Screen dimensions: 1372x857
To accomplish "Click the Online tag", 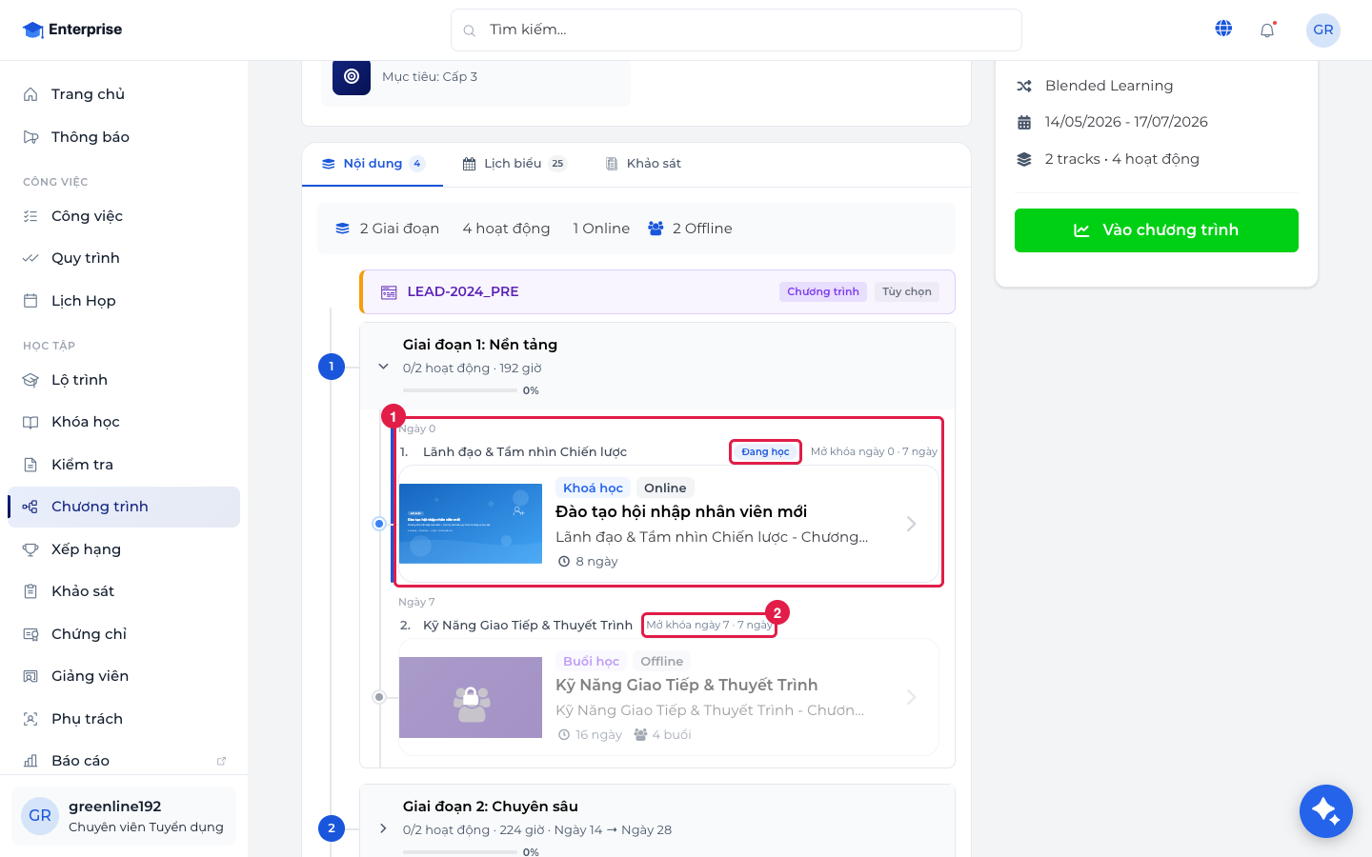I will [665, 488].
